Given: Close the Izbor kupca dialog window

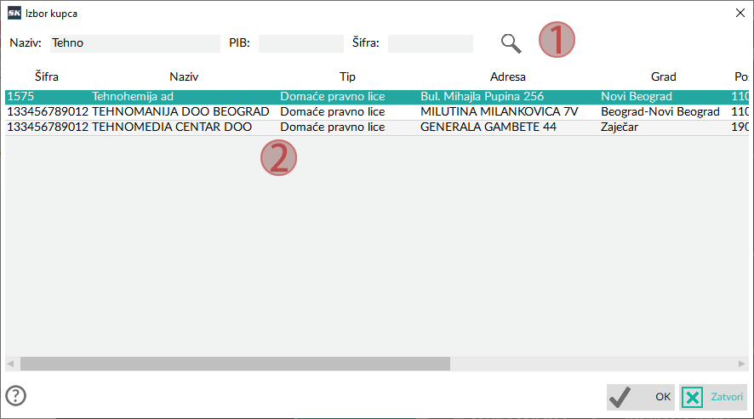Looking at the screenshot, I should (740, 13).
